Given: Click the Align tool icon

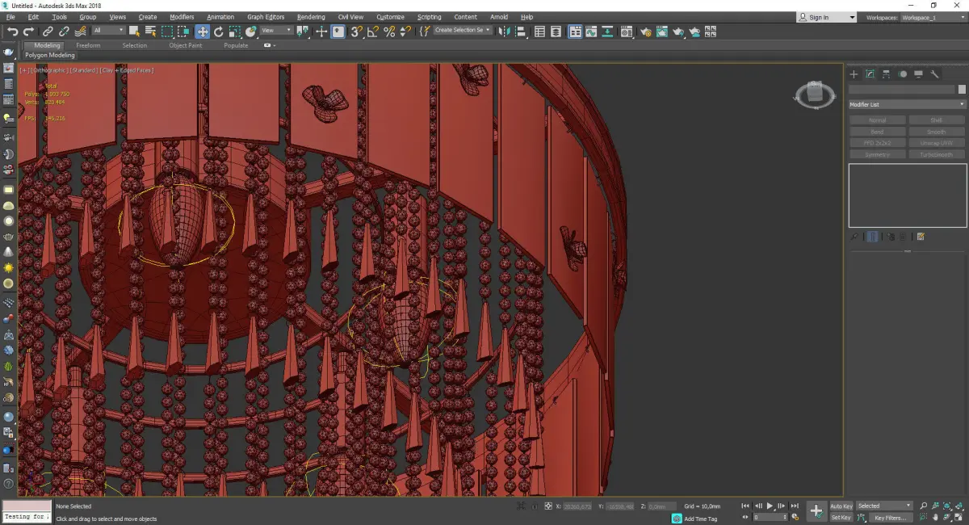Looking at the screenshot, I should point(521,31).
